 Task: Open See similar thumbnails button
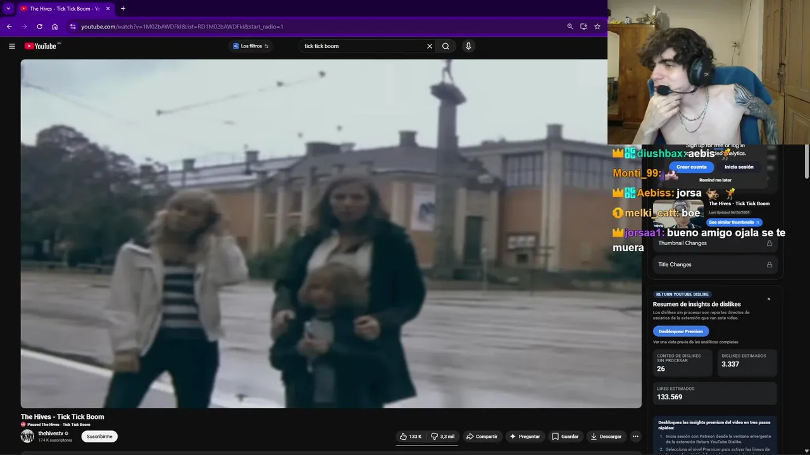[x=734, y=222]
